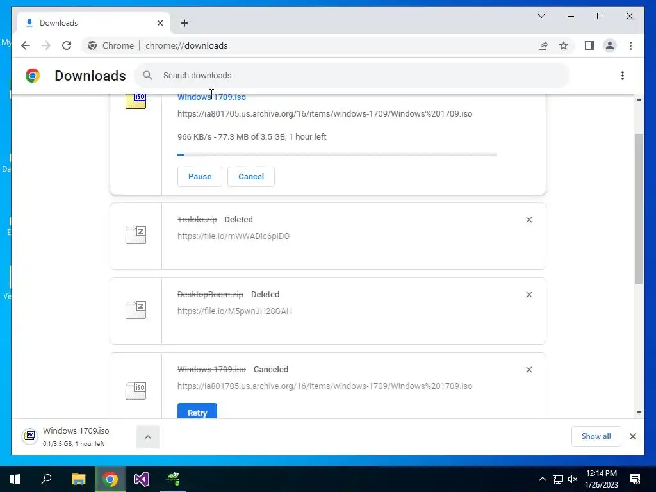The height and width of the screenshot is (492, 656).
Task: Remove Trololo.zip entry from list
Action: (x=529, y=220)
